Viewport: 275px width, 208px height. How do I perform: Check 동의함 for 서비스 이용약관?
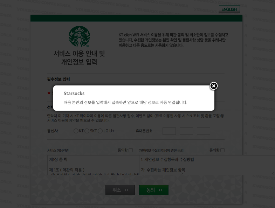click(x=131, y=150)
